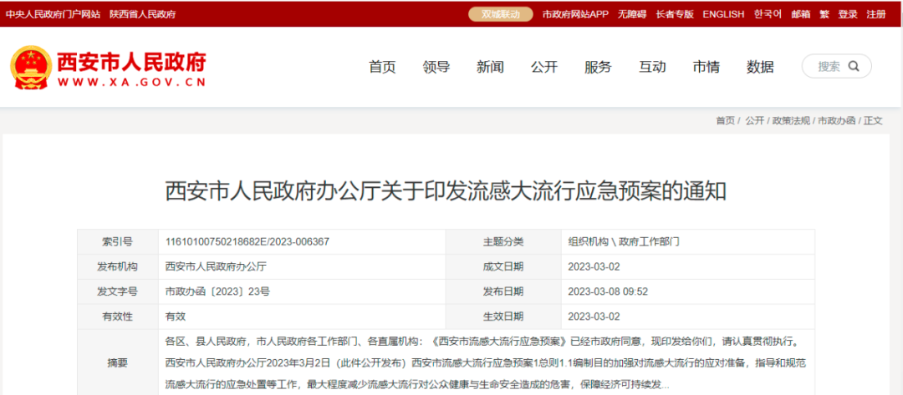Open 陕西省人民政府 link
903x395 pixels.
pyautogui.click(x=143, y=14)
